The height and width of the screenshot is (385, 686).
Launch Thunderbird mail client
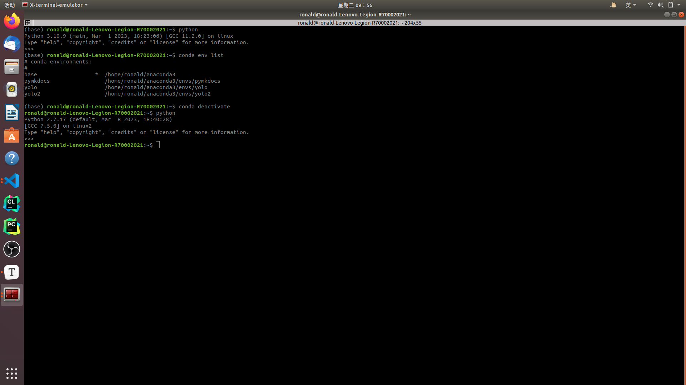12,44
